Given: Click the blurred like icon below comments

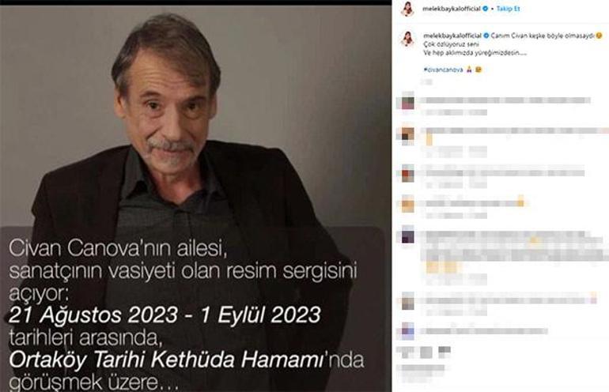Looking at the screenshot, I should tap(407, 352).
